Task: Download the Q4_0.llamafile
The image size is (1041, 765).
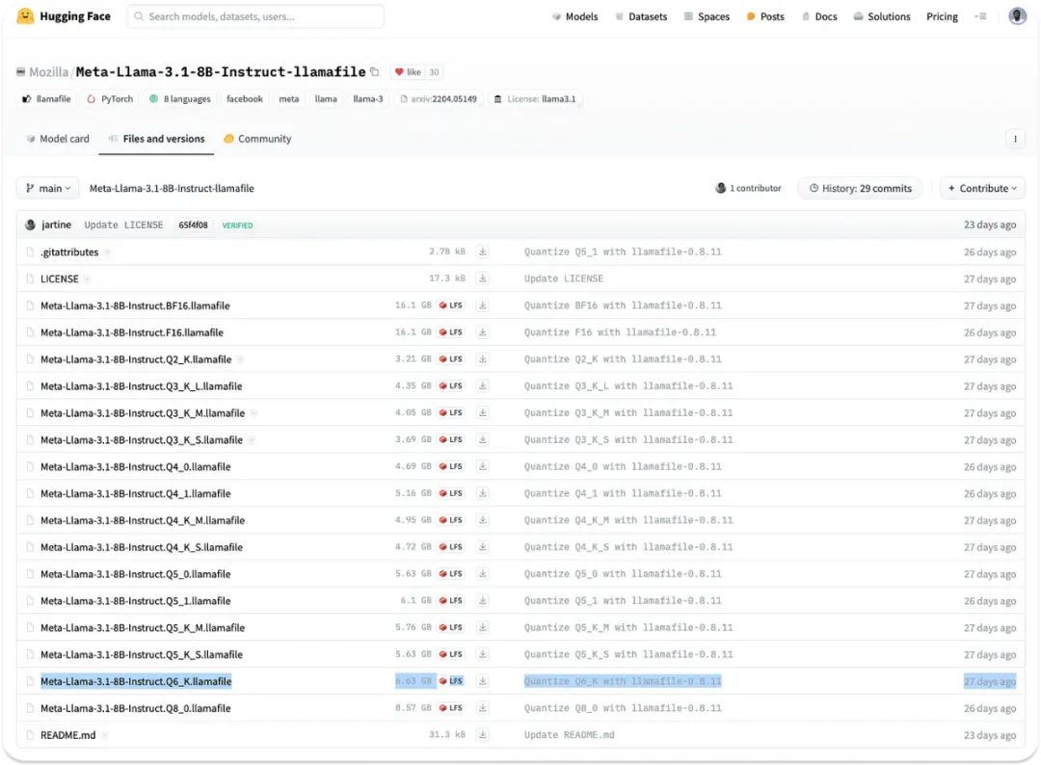Action: coord(483,466)
